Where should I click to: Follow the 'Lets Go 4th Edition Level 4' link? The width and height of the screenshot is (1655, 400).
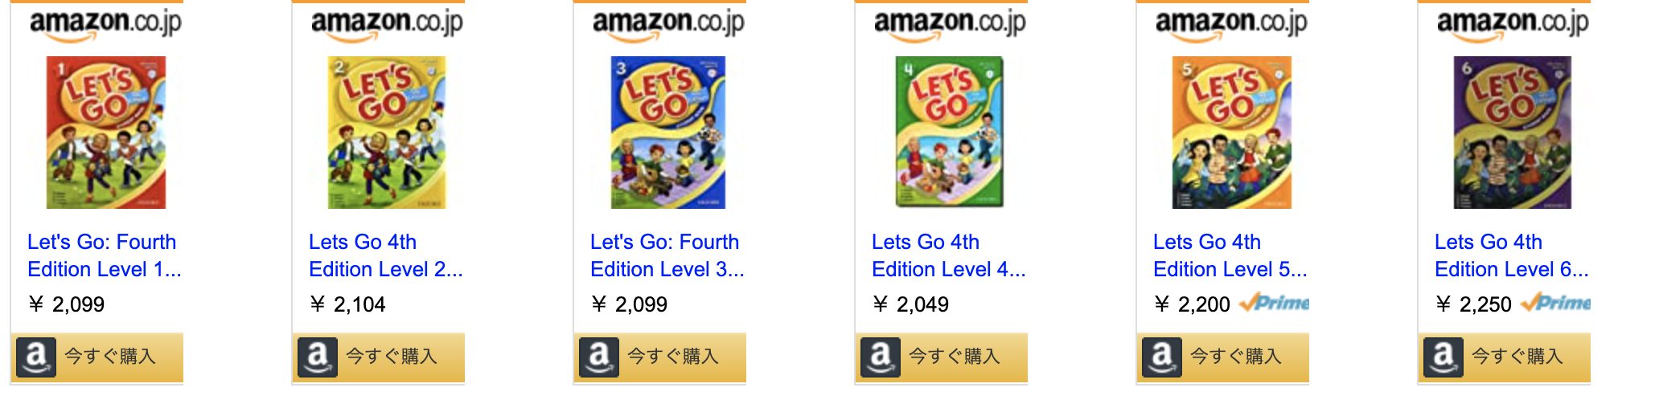click(x=947, y=255)
